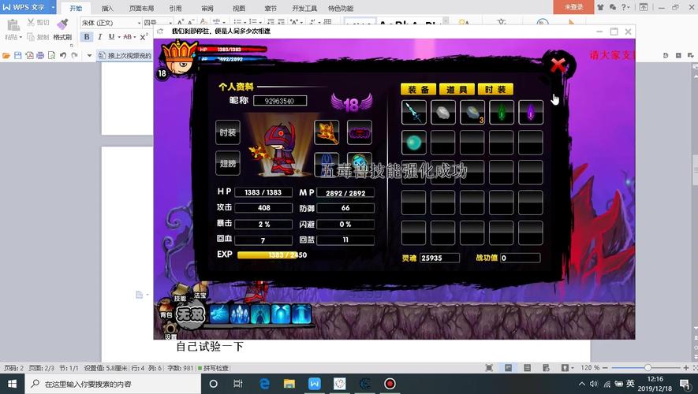The height and width of the screenshot is (394, 698).
Task: Activate the 无双 skill button
Action: [x=190, y=314]
